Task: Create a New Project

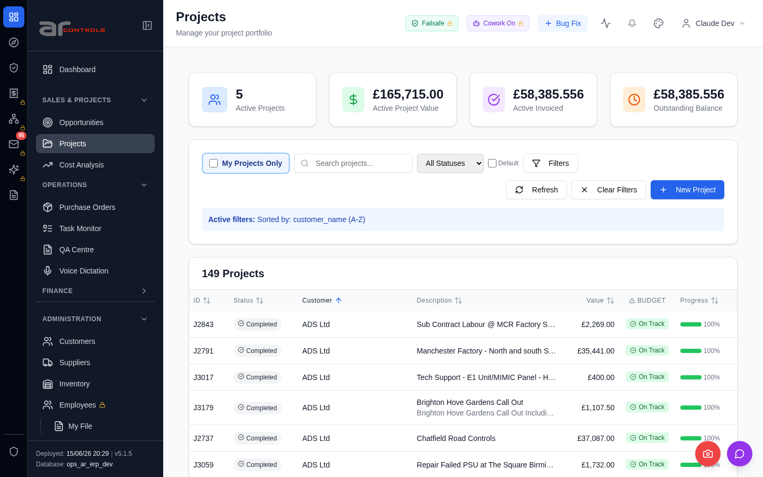Action: (x=687, y=190)
